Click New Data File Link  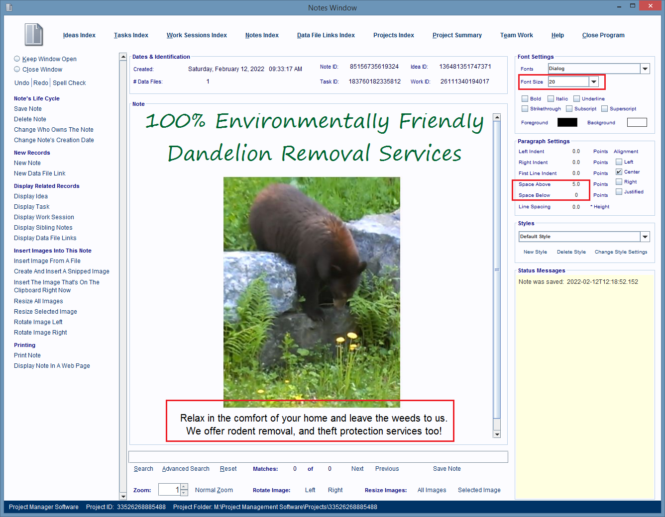coord(40,173)
